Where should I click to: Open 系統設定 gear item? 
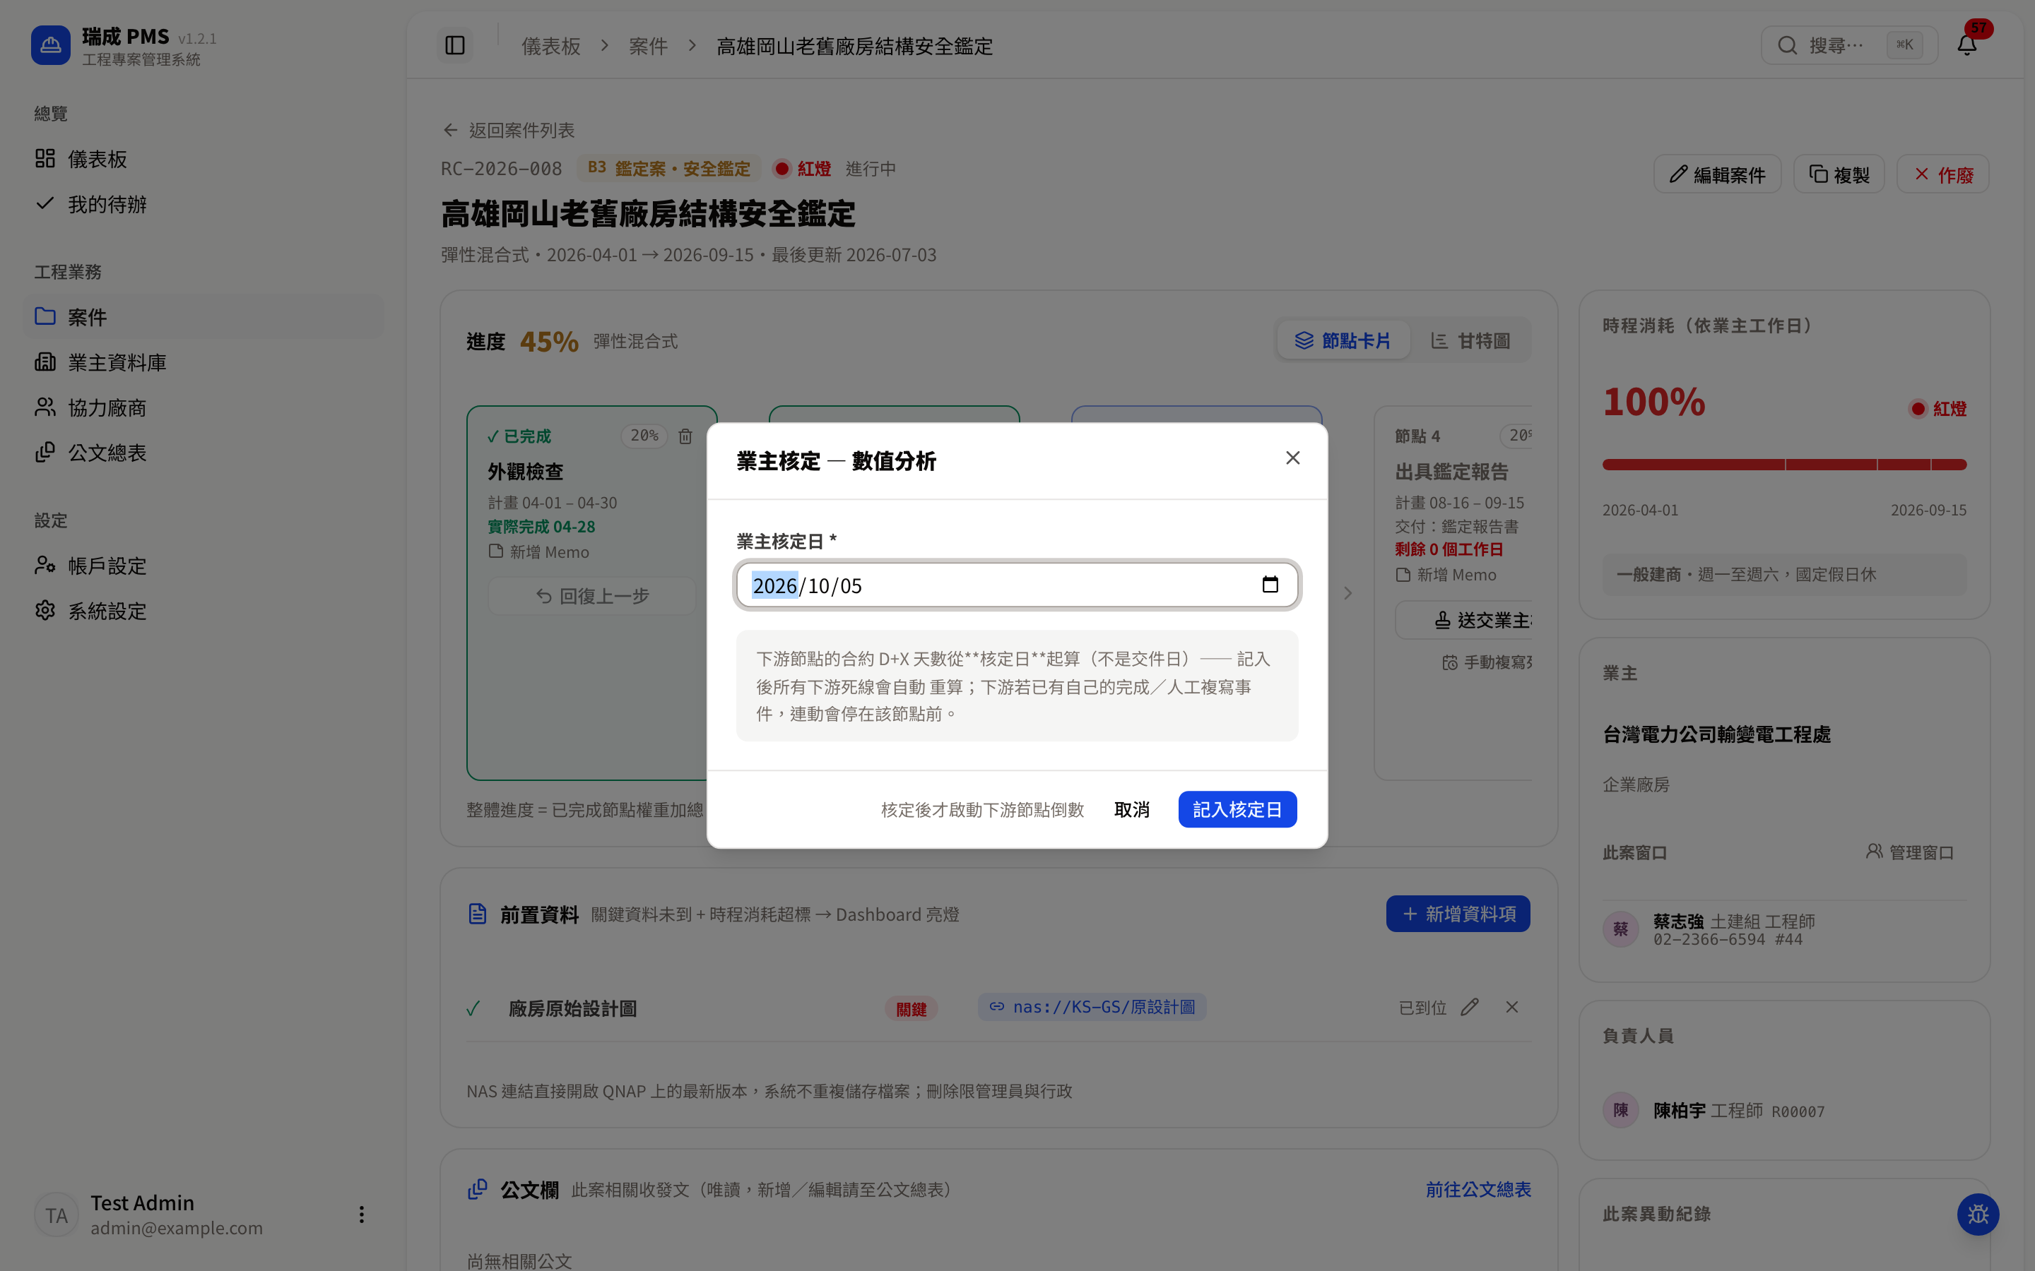(x=203, y=611)
